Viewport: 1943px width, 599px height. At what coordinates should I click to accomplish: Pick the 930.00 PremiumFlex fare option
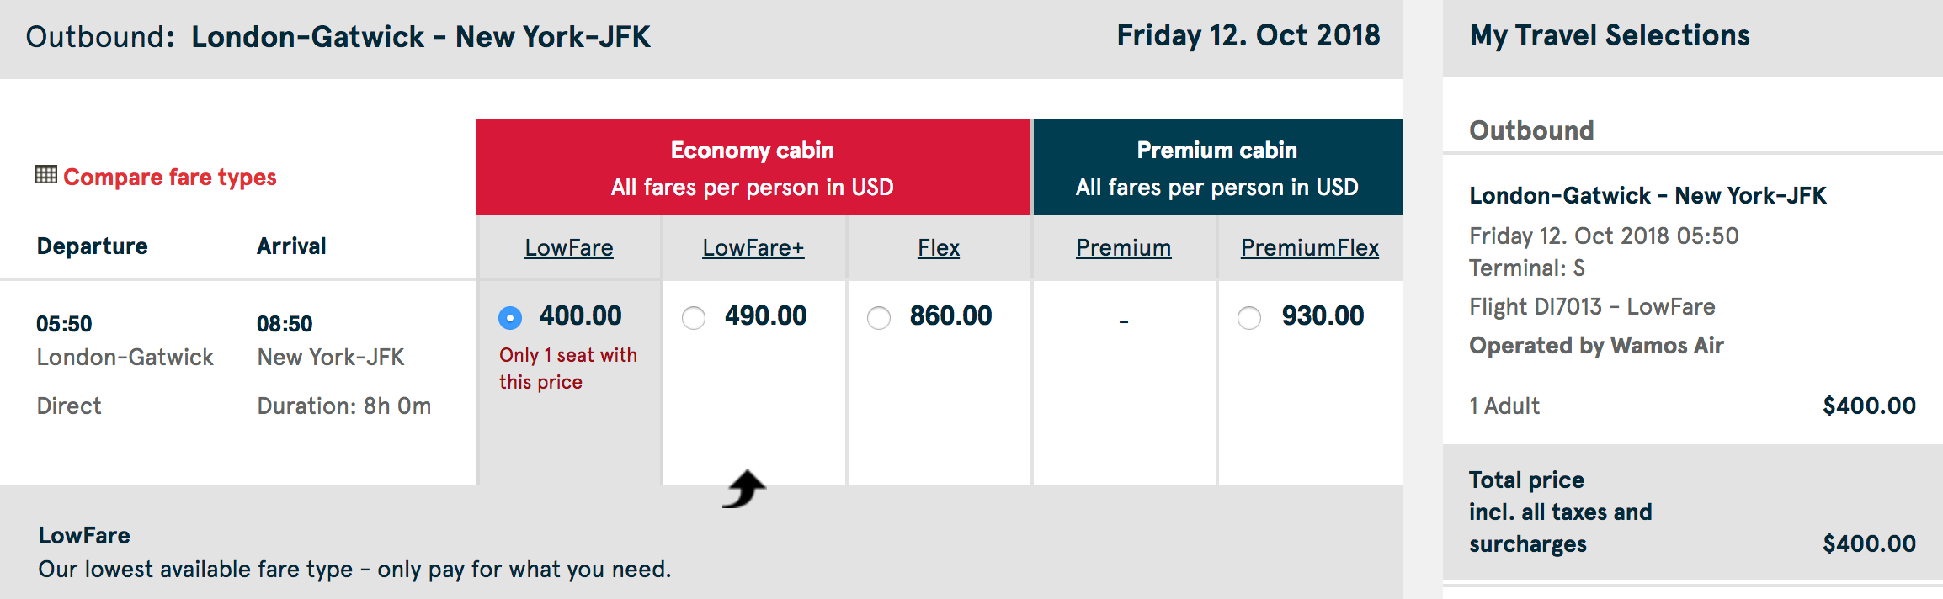point(1249,318)
